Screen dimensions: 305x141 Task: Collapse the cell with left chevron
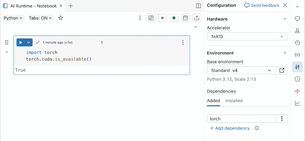pyautogui.click(x=7, y=52)
